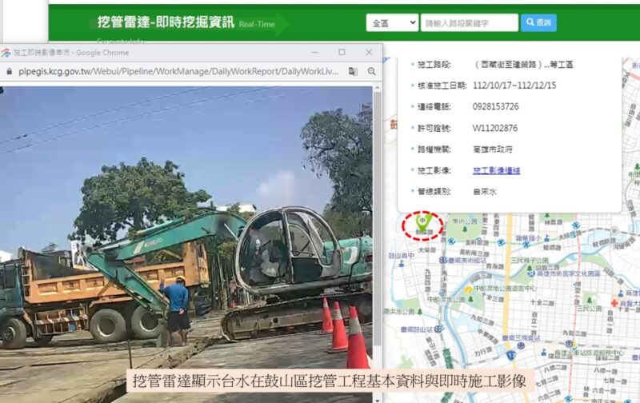Click the pipegis.kcg.gov.tw address bar URL

[x=178, y=71]
